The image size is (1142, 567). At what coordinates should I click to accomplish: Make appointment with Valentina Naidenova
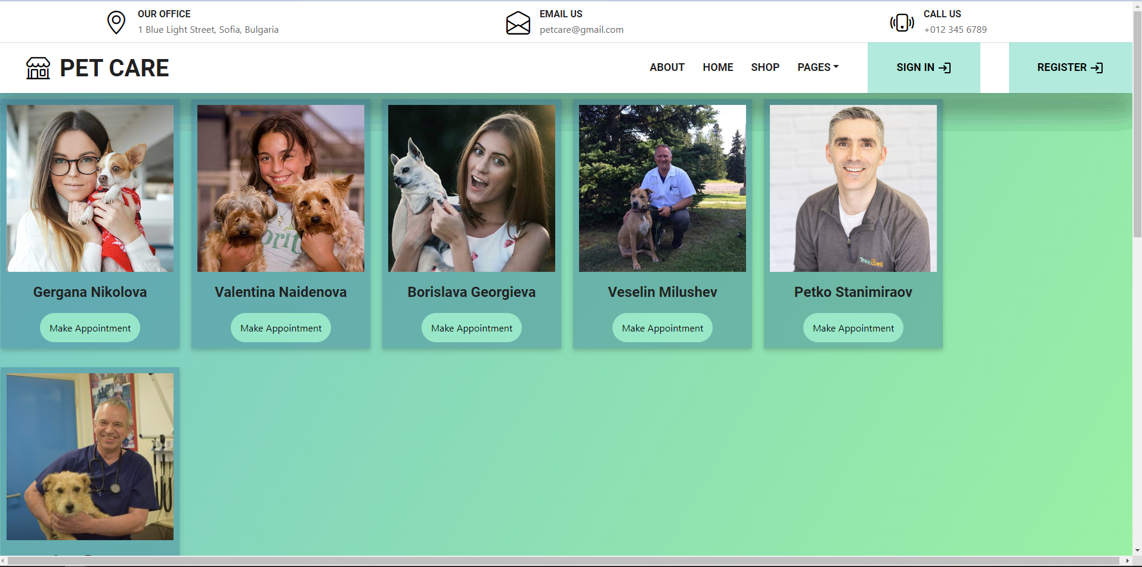point(281,328)
